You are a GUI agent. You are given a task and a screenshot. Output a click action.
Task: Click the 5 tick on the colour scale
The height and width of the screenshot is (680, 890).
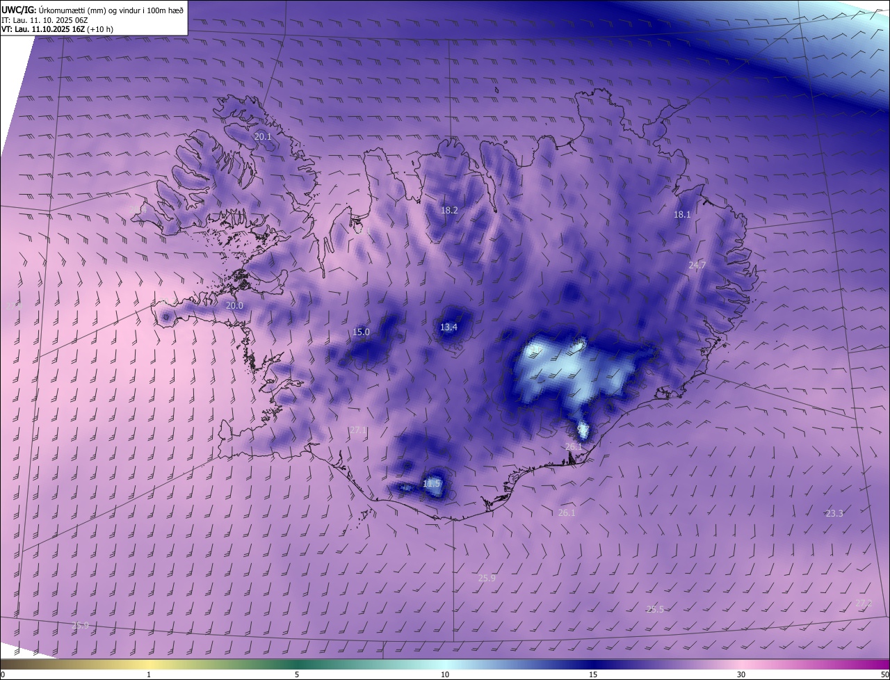(x=297, y=674)
